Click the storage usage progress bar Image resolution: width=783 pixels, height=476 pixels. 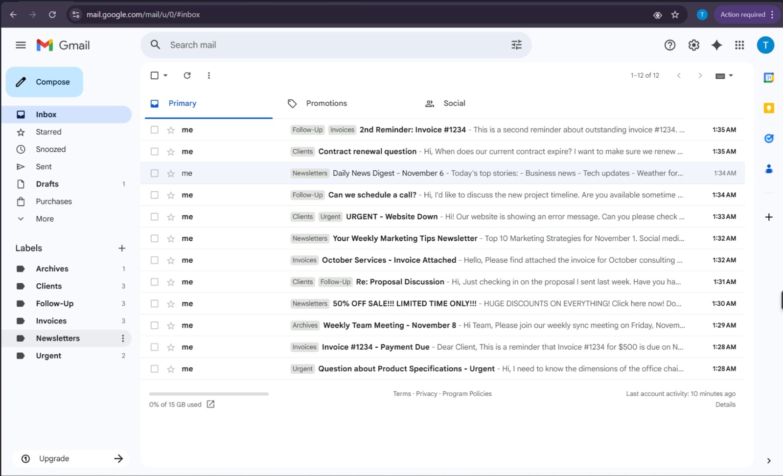click(x=209, y=394)
